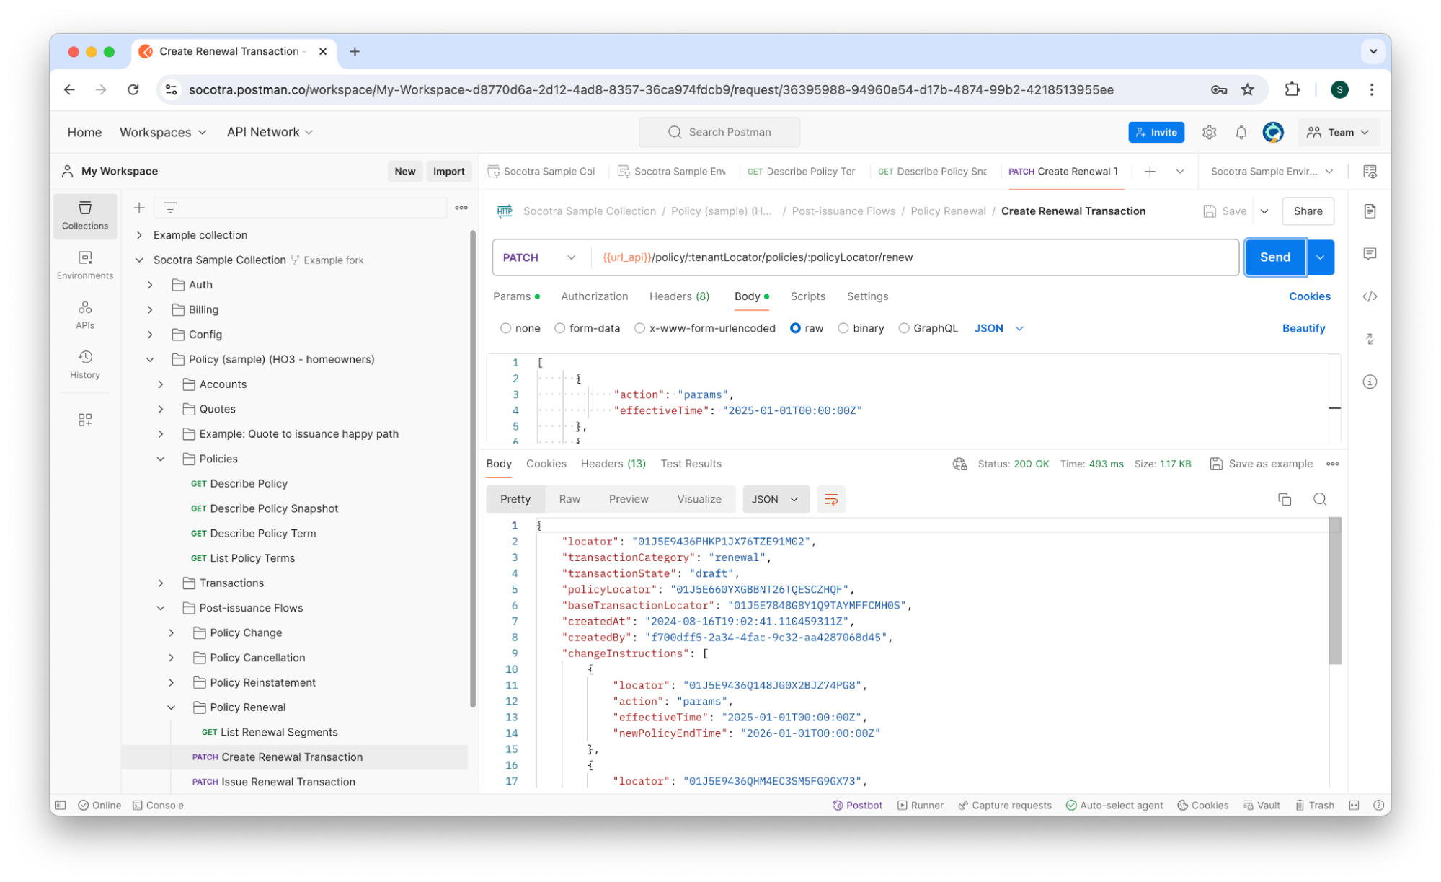Open the PATCH method dropdown
Viewport: 1441px width, 882px height.
(x=539, y=257)
